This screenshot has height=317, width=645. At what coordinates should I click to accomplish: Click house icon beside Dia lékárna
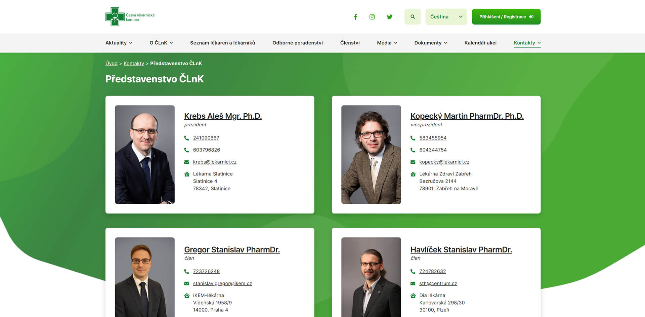[413, 296]
